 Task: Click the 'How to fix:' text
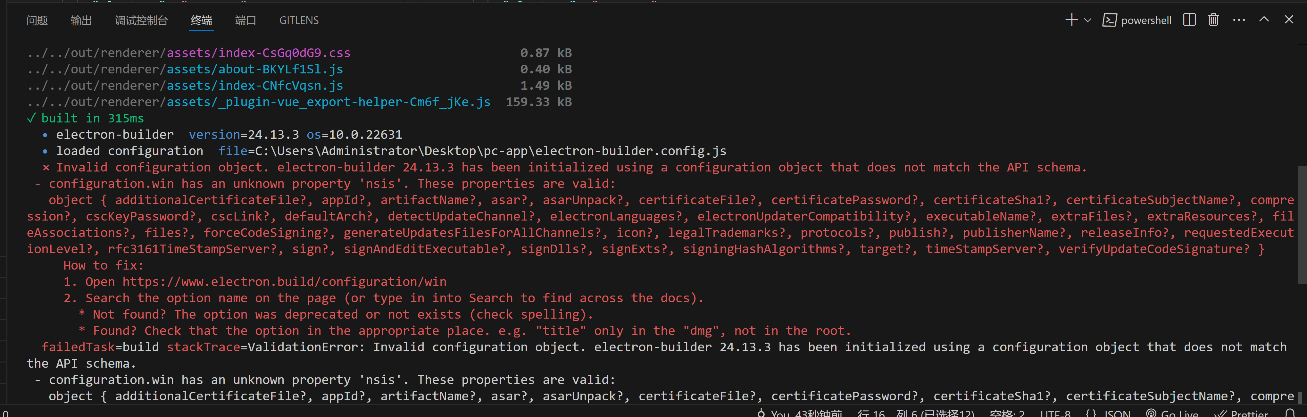[x=104, y=265]
